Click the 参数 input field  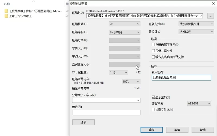pos(106,113)
